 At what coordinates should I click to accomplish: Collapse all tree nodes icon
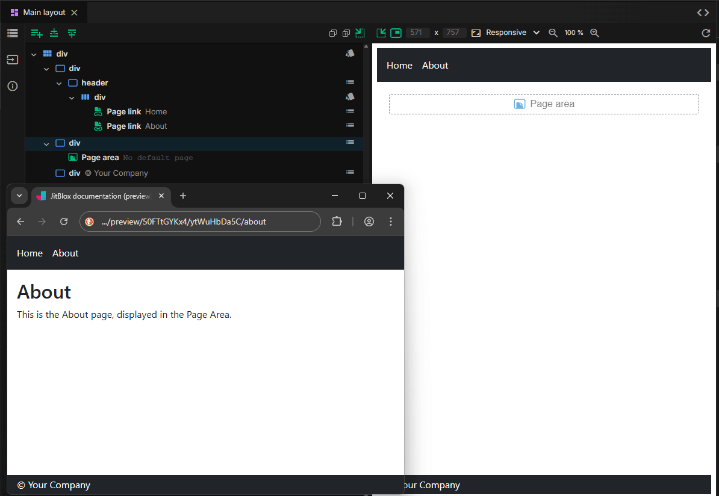(x=333, y=33)
